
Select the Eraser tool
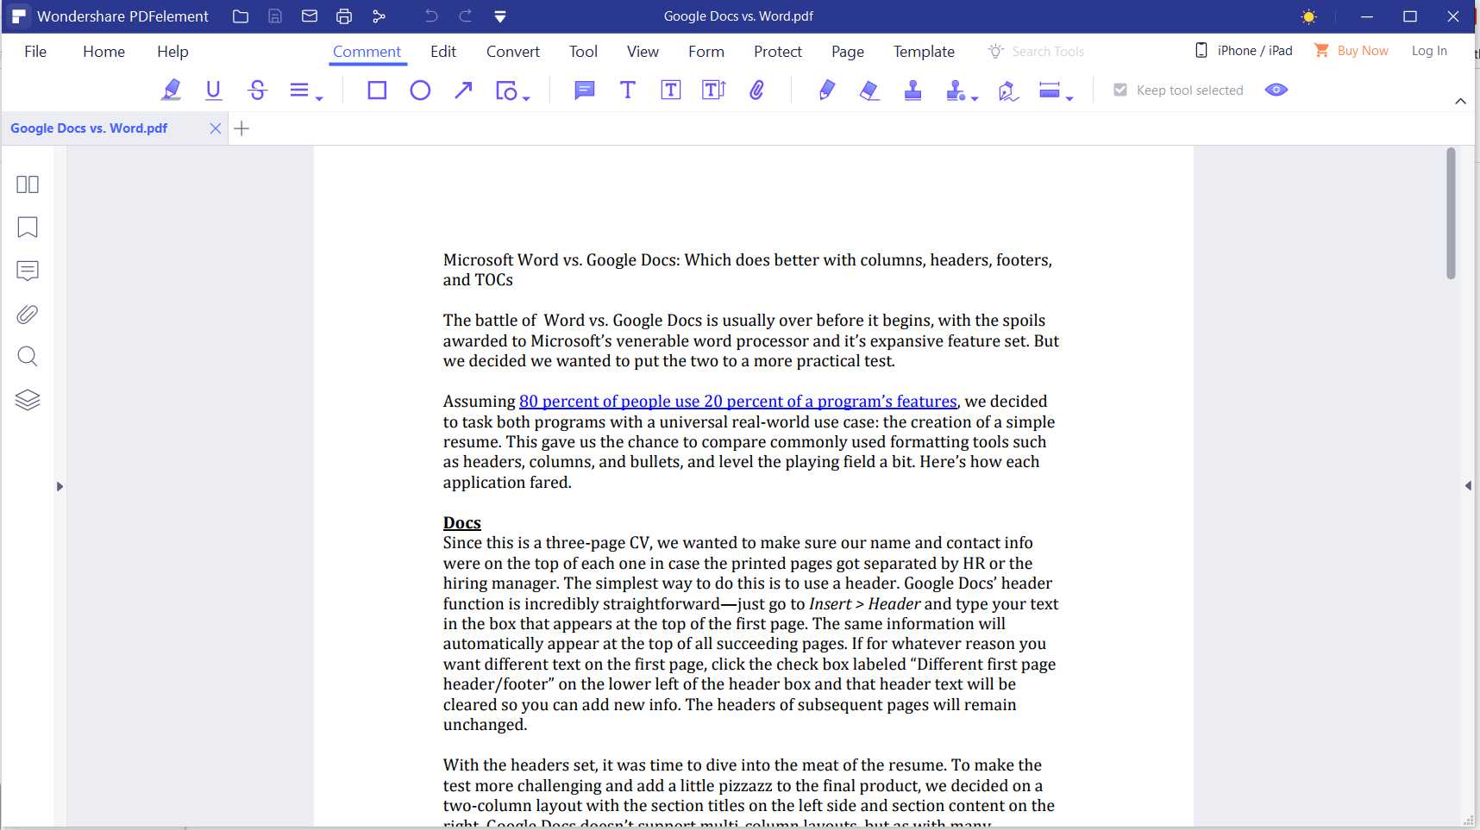(870, 90)
